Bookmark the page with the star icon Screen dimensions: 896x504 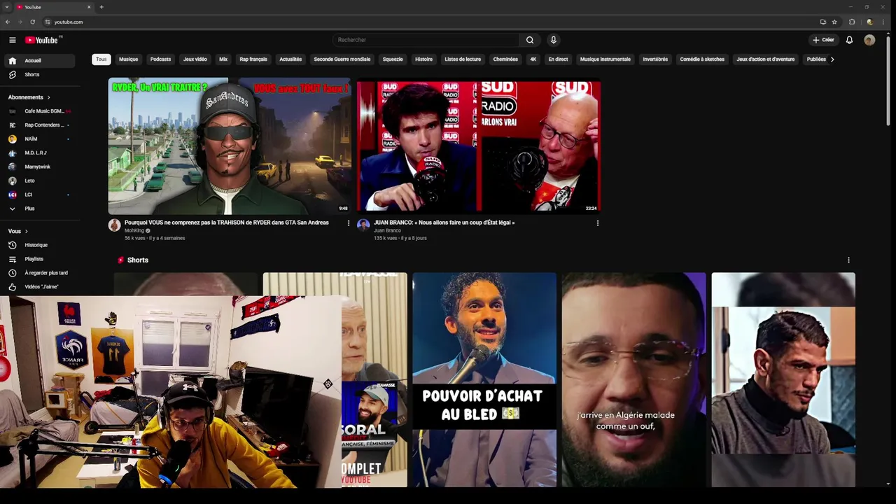point(834,22)
